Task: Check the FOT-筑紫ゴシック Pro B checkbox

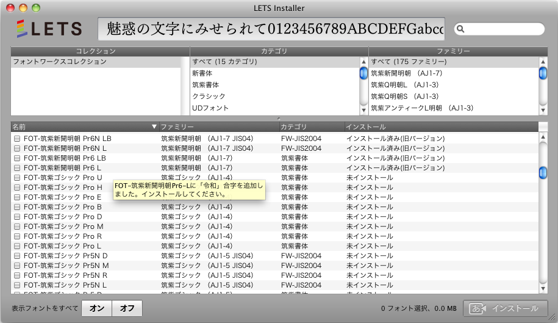Action: (x=17, y=207)
